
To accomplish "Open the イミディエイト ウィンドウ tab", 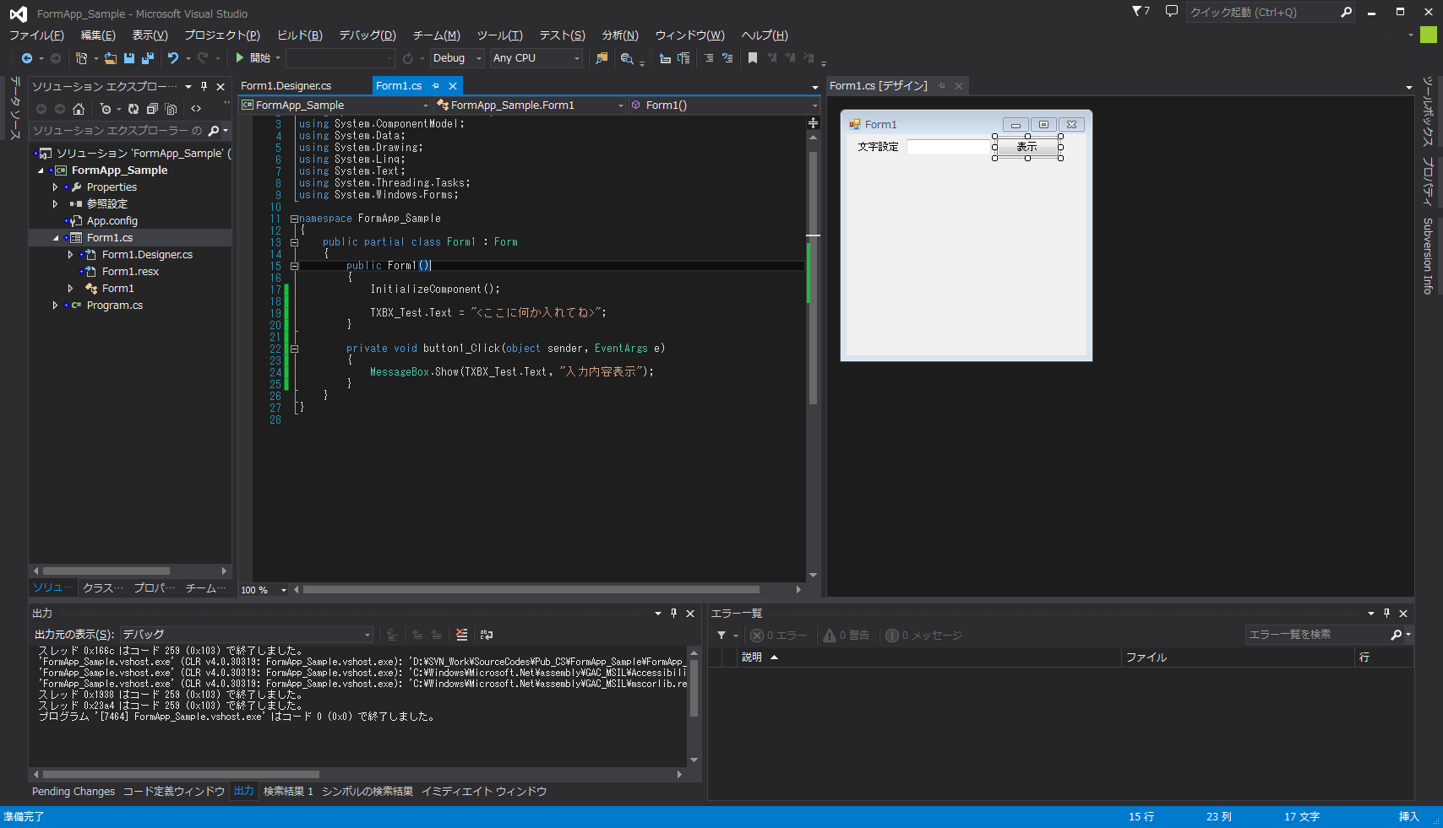I will tap(484, 792).
